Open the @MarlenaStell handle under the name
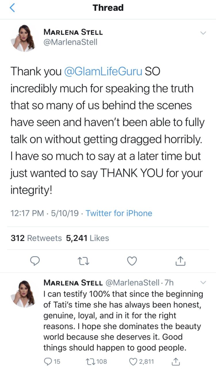 (70, 42)
